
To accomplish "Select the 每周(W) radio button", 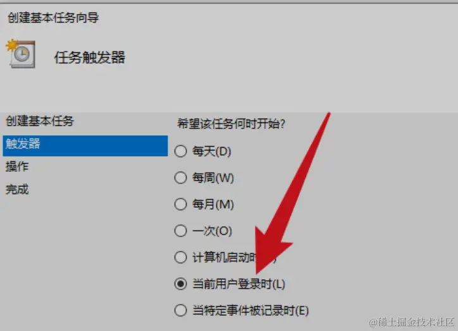I will 180,178.
